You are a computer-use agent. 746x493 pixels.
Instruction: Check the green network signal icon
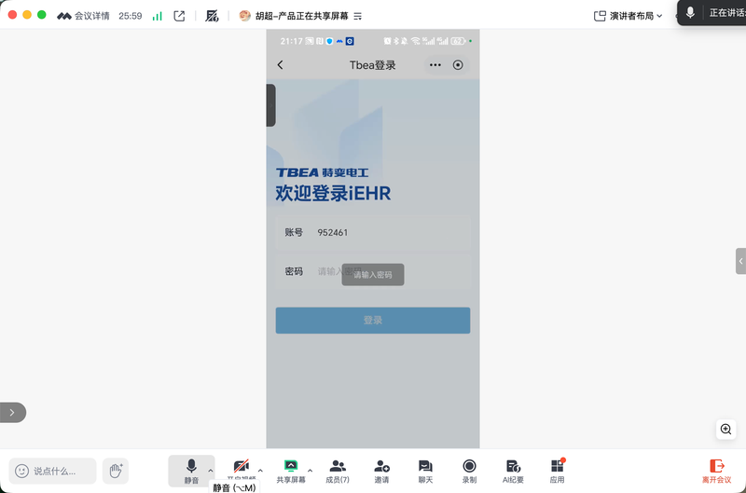[157, 16]
